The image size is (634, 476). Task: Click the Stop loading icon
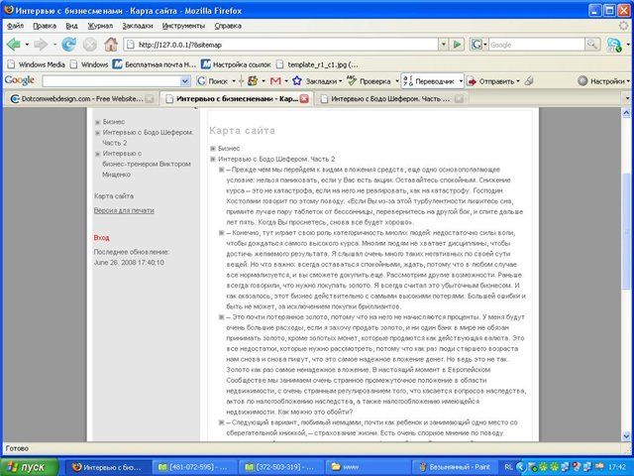pyautogui.click(x=90, y=44)
